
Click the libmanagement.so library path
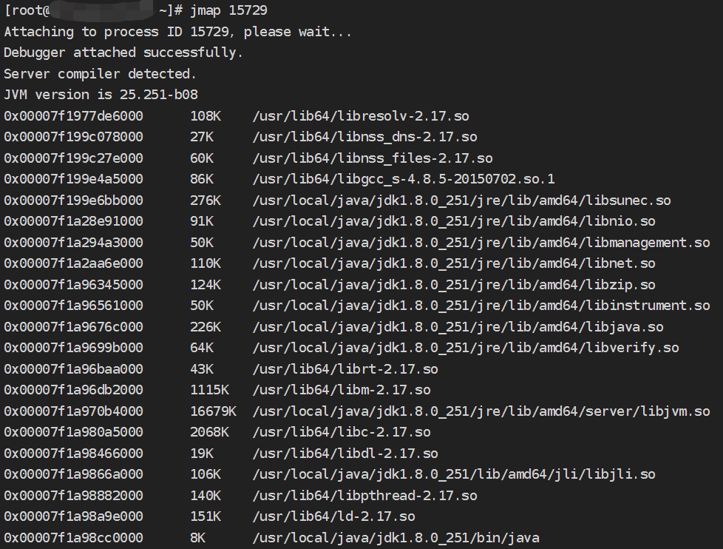click(x=481, y=243)
